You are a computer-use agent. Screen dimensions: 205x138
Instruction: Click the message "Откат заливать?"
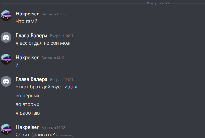point(35,135)
